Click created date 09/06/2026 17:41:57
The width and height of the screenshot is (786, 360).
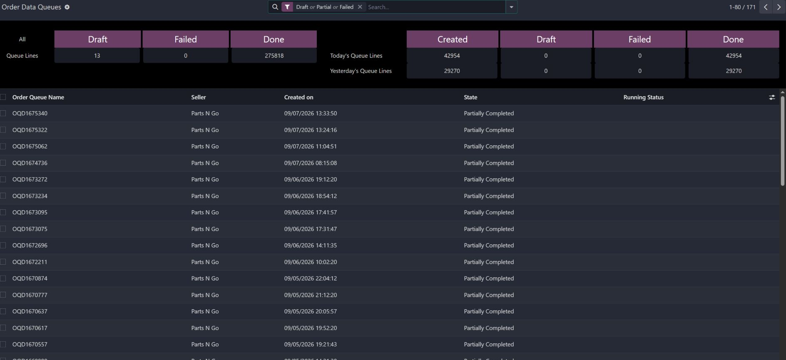(x=311, y=212)
